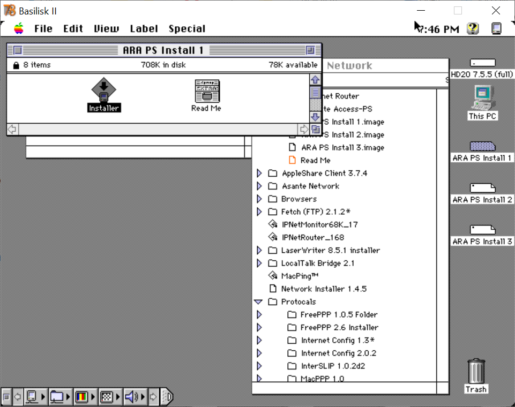Click 'LocalTalk Bridge 2.1' folder name
This screenshot has width=515, height=407.
coord(318,263)
